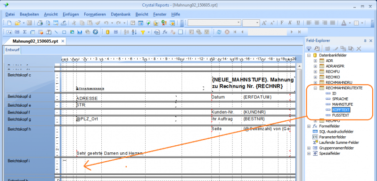377x181 pixels.
Task: Open the font size dropdown
Action: (257, 23)
